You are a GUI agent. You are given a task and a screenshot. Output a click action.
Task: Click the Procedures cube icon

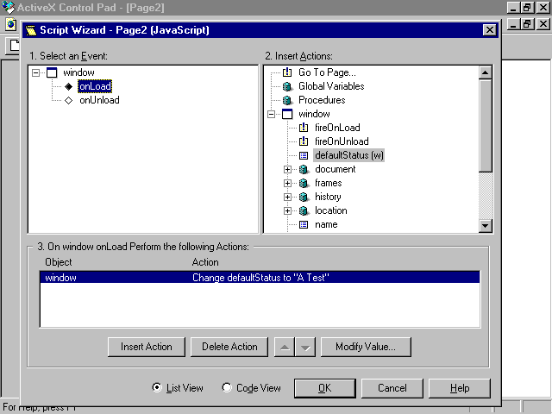coord(287,100)
